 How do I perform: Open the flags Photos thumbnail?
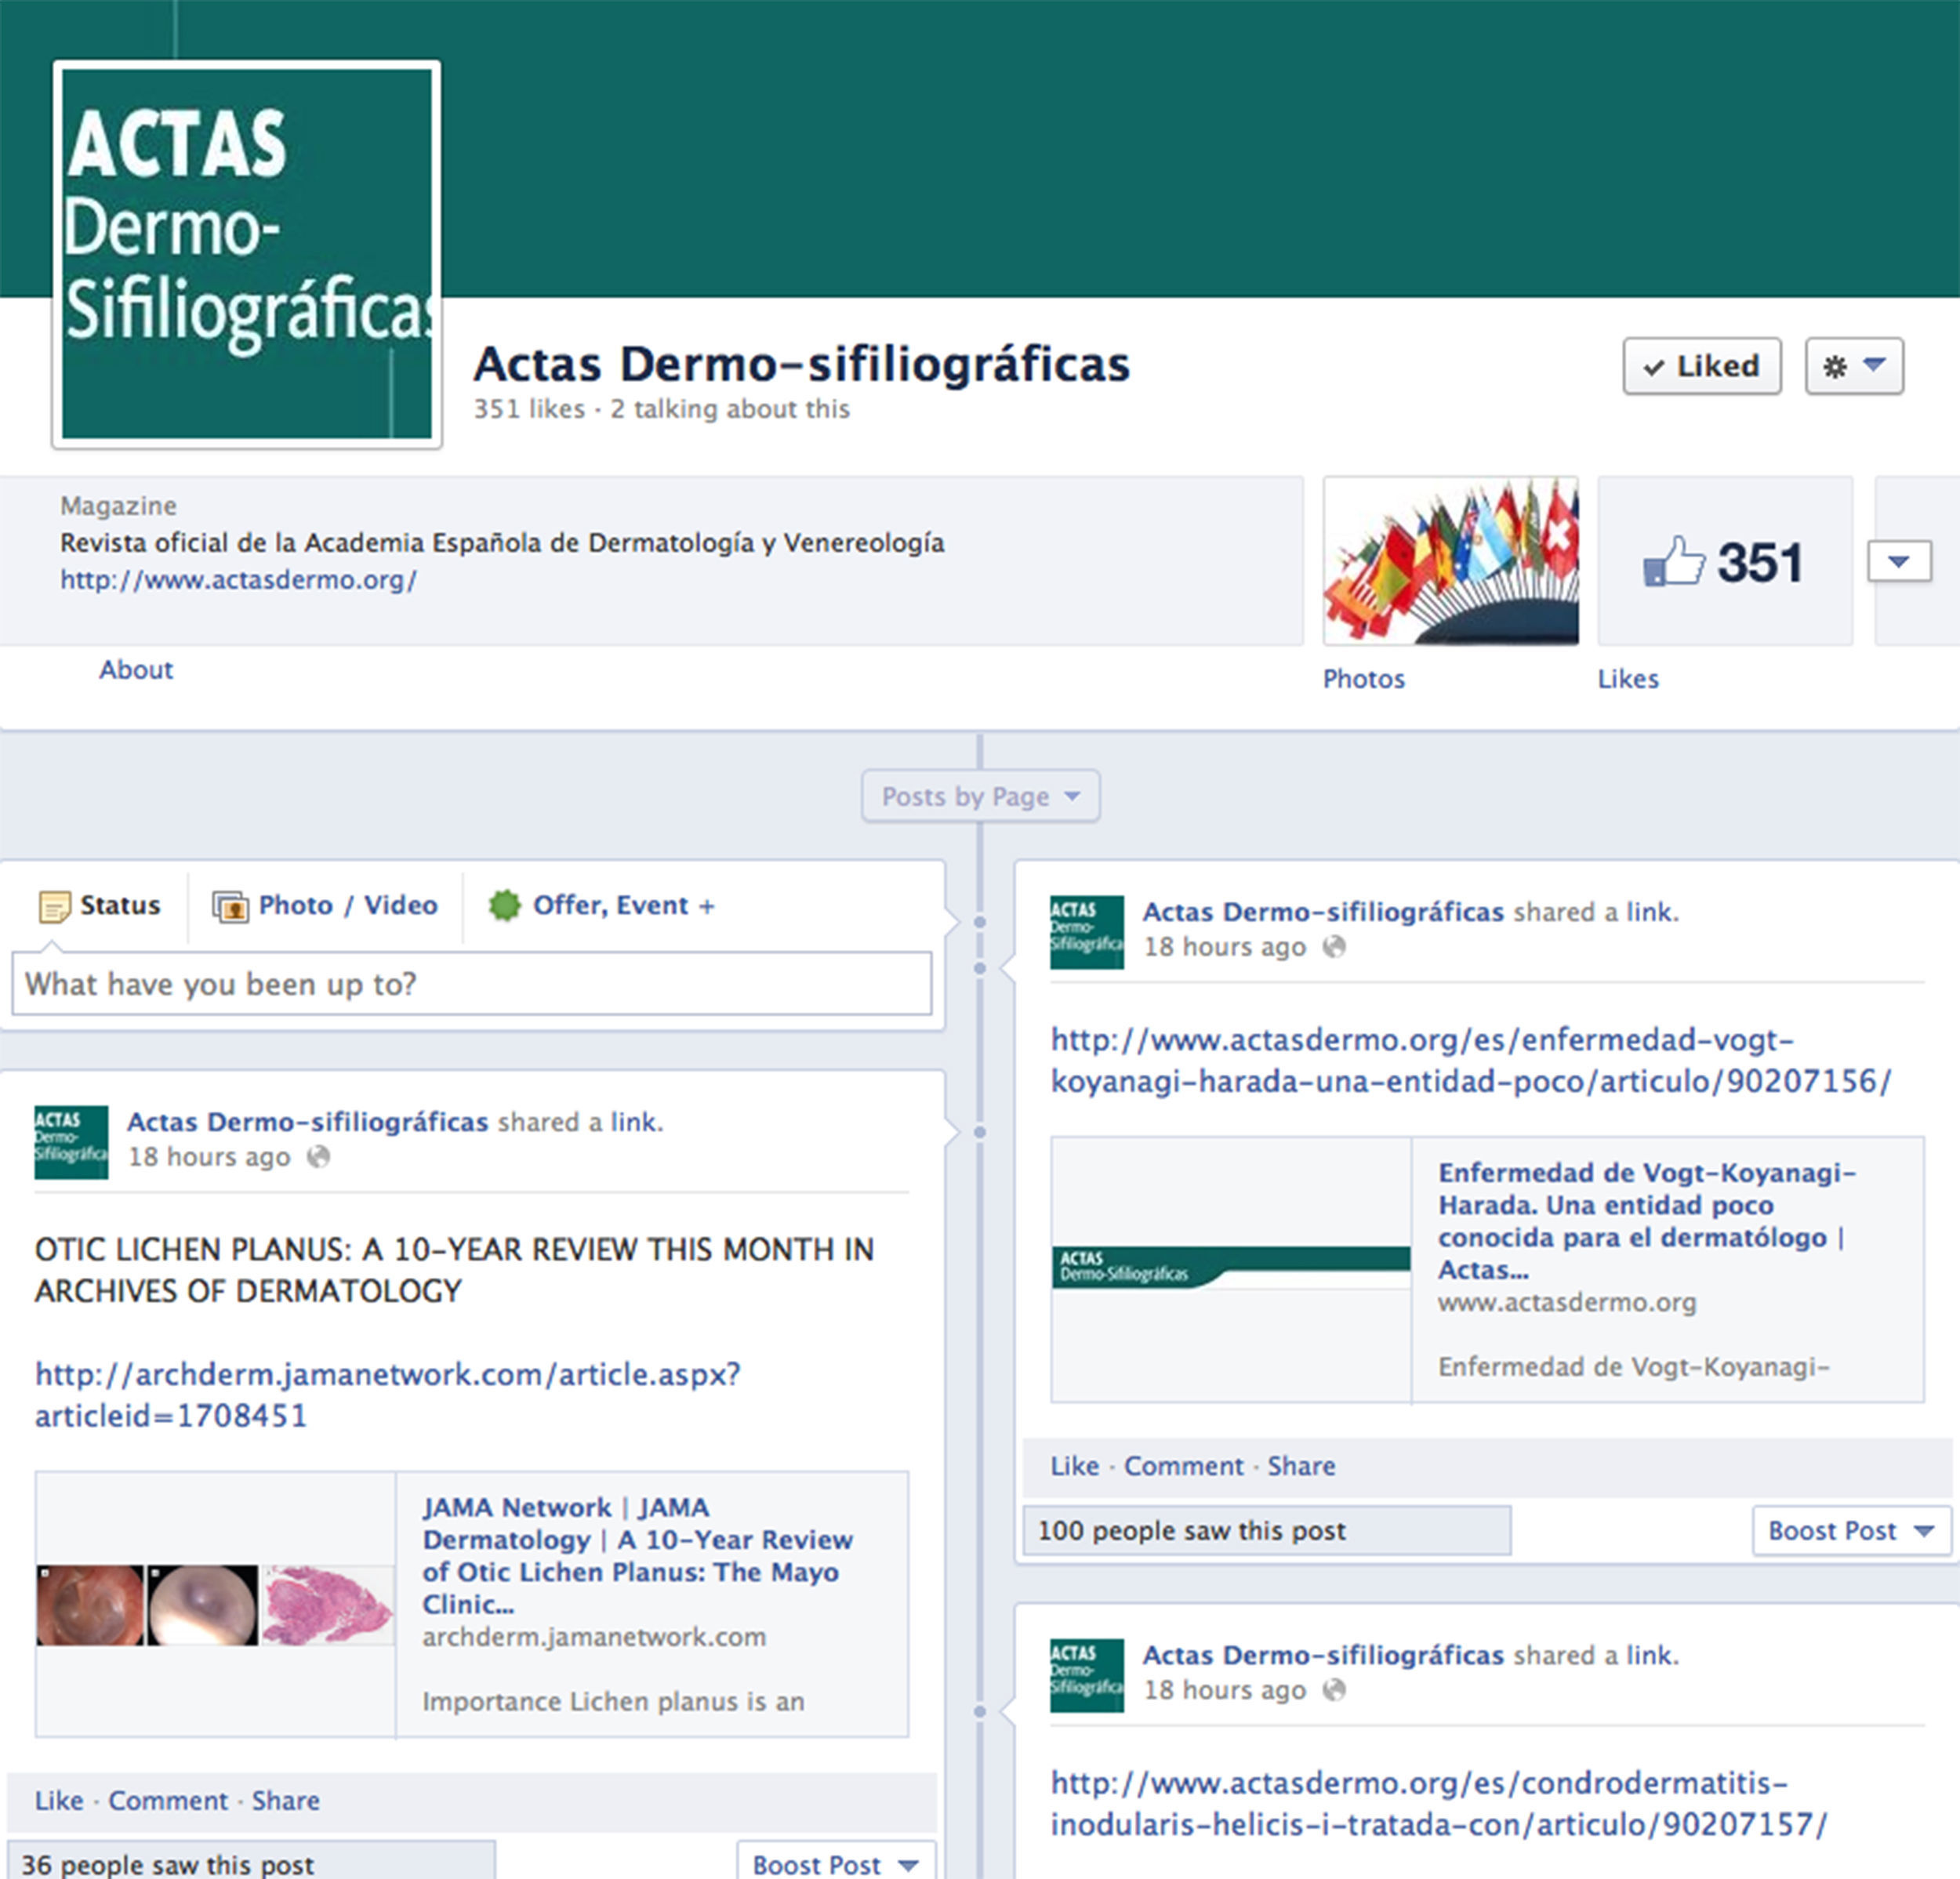pos(1450,561)
